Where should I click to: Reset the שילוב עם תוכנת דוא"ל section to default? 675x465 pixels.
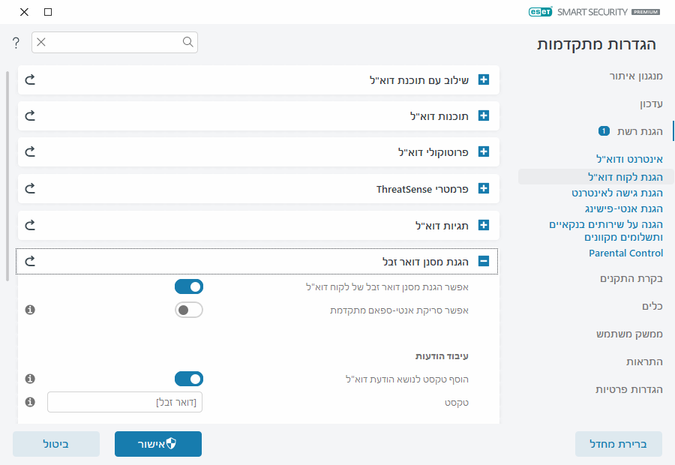31,79
